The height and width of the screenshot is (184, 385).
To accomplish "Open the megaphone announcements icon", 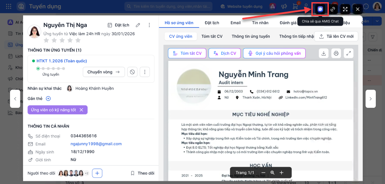I will click(x=284, y=7).
